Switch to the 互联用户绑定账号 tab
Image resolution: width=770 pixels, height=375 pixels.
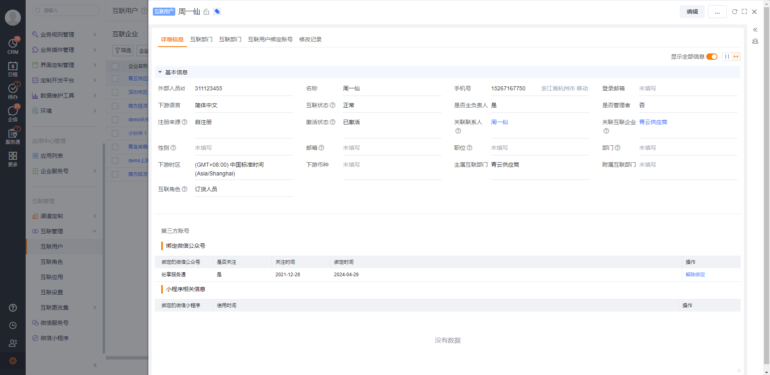270,39
